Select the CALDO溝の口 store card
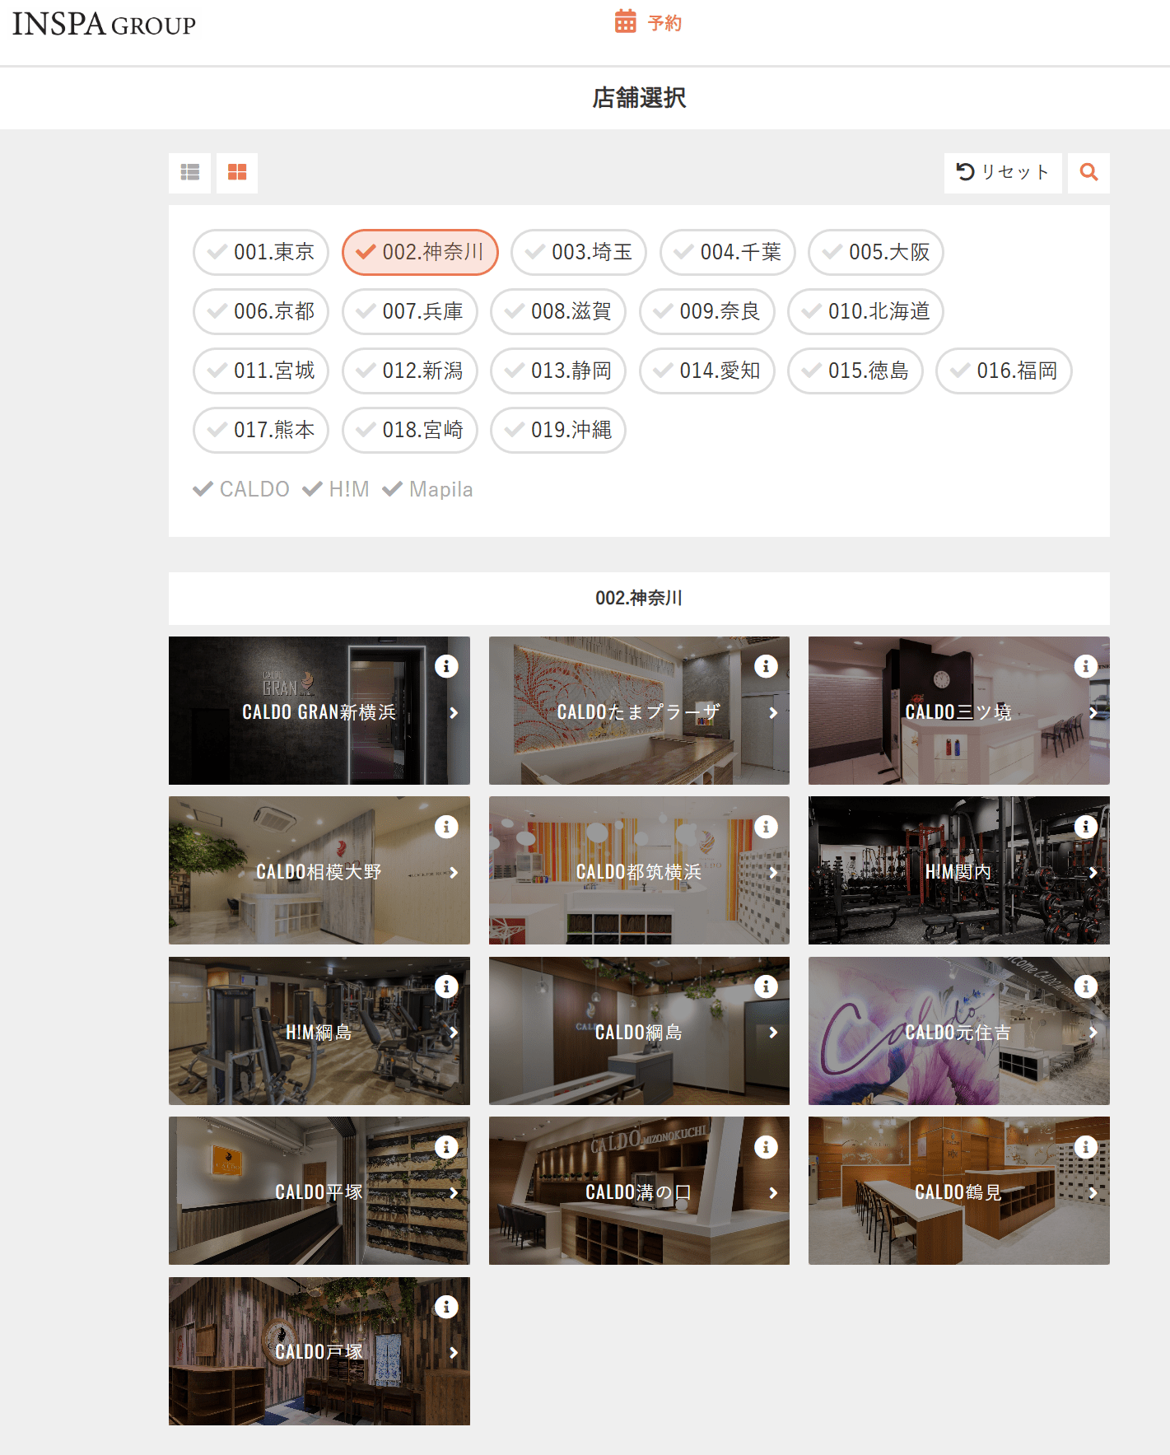The width and height of the screenshot is (1170, 1455). [639, 1191]
